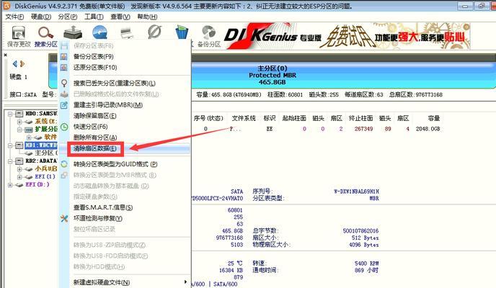Click the 标识 column header
The image size is (496, 288).
click(x=269, y=118)
